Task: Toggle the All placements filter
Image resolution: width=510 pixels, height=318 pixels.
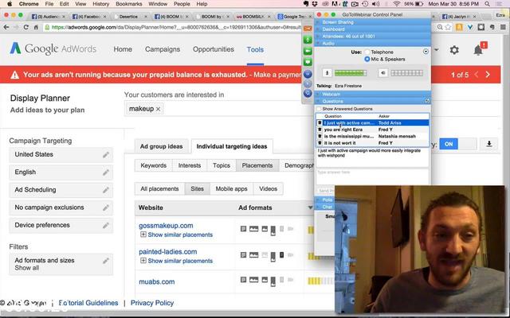Action: tap(159, 189)
